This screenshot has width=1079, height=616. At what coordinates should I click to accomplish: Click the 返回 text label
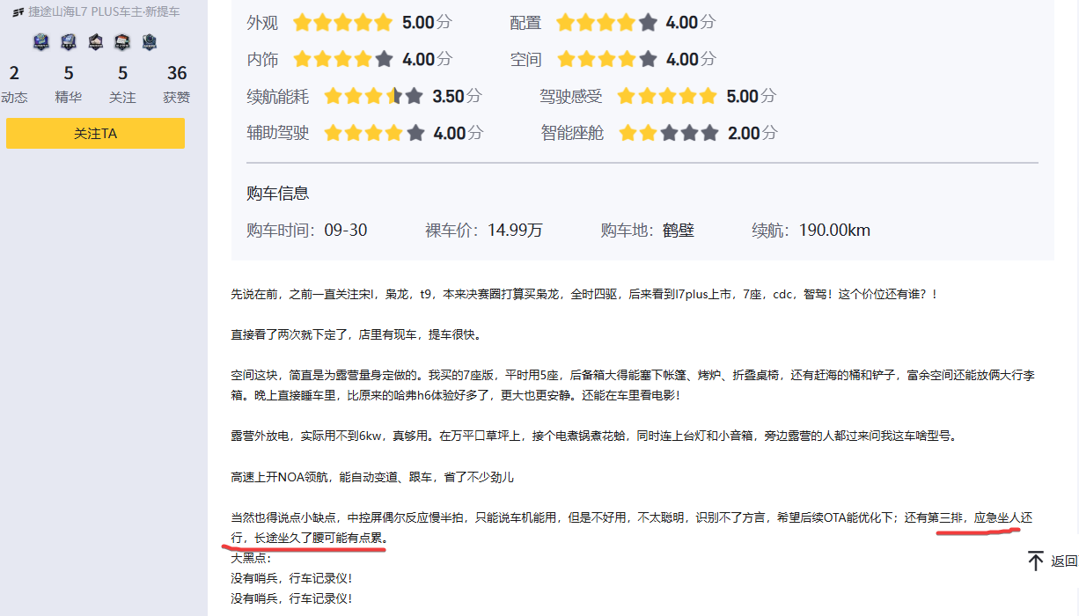click(x=1064, y=561)
